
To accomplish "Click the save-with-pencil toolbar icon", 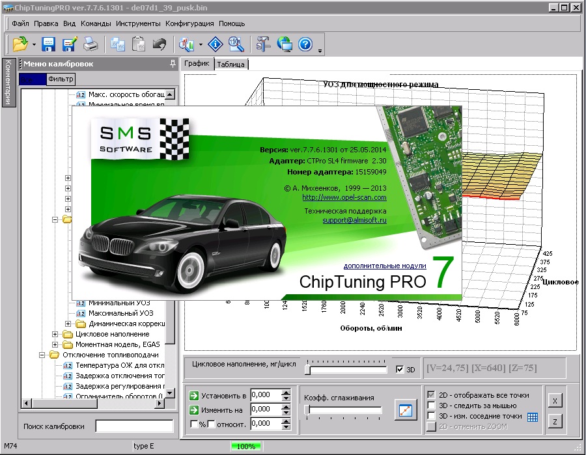I will pos(70,44).
